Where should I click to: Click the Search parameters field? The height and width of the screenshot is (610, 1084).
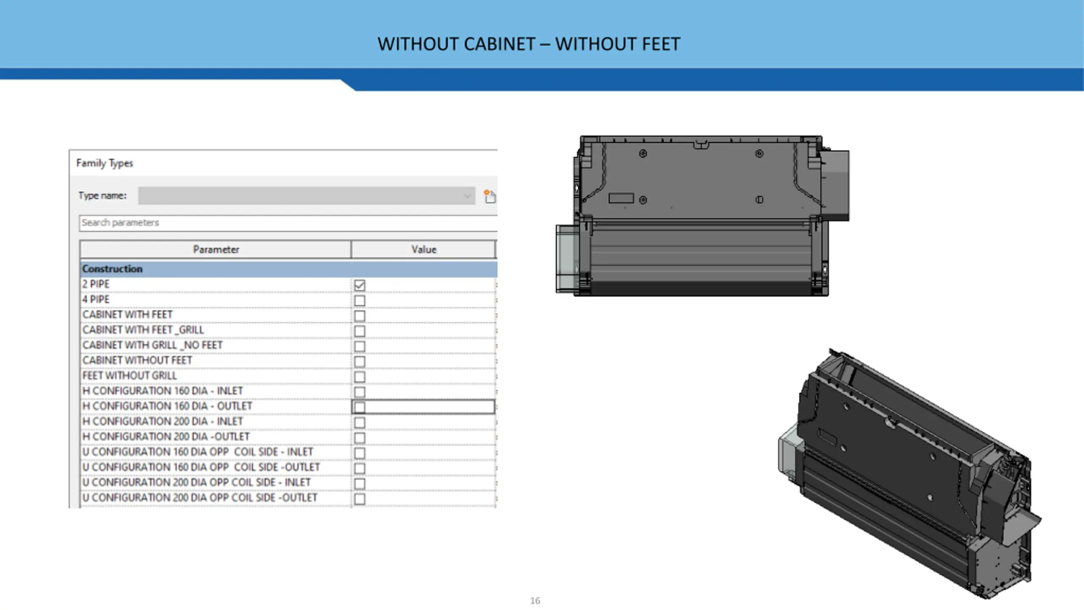click(288, 223)
